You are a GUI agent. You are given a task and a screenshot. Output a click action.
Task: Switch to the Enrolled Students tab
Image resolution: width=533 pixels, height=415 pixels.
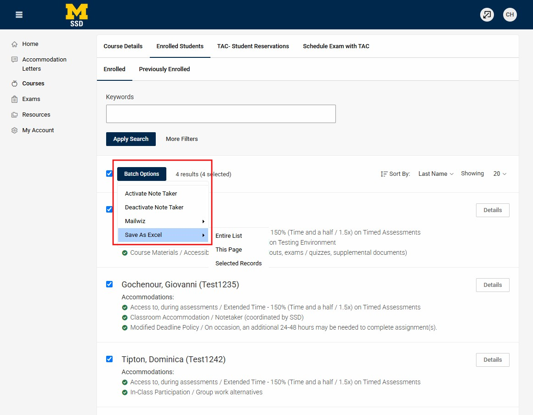tap(180, 46)
